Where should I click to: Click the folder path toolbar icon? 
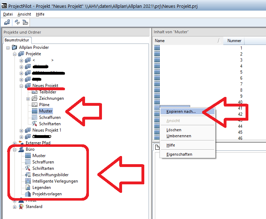[x=25, y=22]
